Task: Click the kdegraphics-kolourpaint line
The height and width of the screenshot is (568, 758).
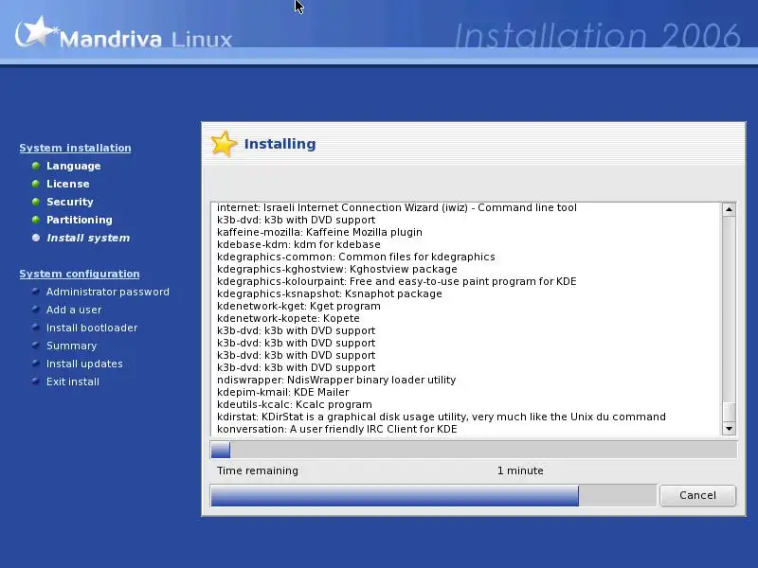Action: 396,281
